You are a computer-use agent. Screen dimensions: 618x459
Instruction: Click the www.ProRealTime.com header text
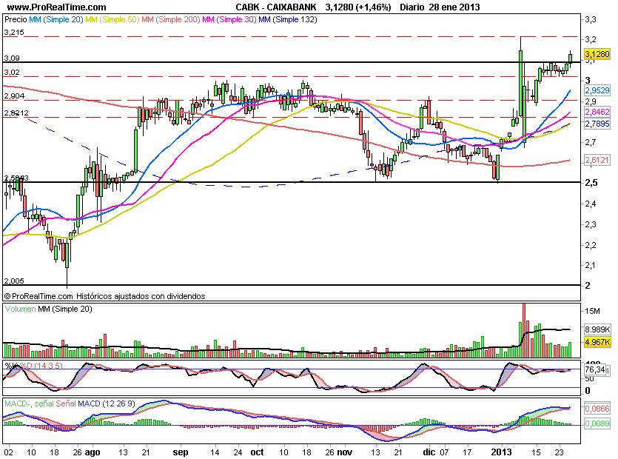click(x=57, y=7)
